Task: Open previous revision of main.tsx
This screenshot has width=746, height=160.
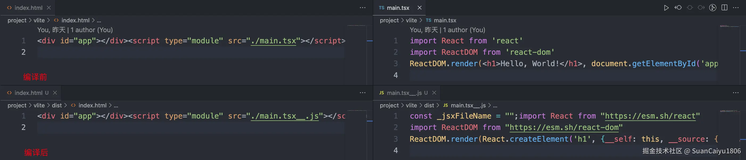Action: 678,8
